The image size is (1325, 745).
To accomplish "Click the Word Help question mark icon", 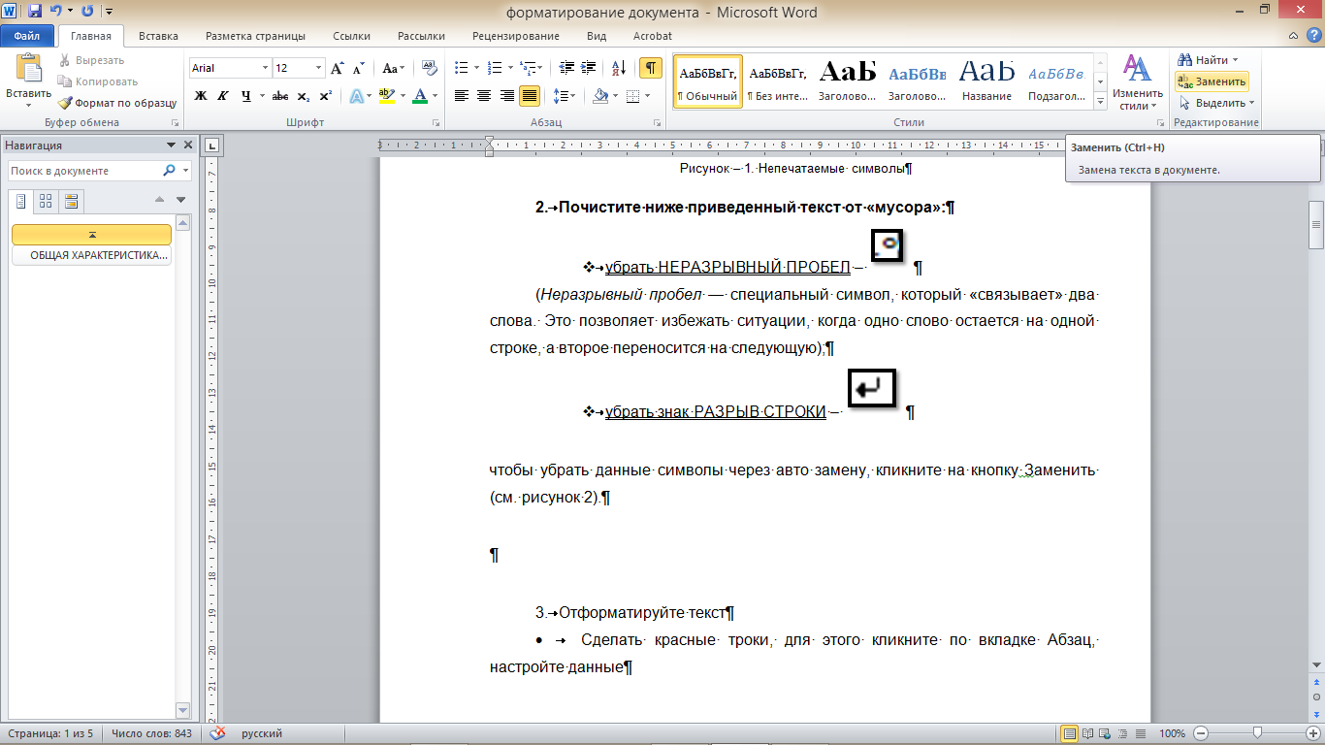I will (1312, 35).
